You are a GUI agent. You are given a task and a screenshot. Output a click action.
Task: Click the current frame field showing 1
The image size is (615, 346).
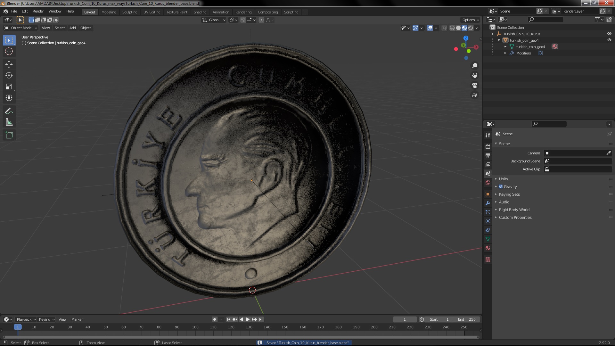point(405,319)
